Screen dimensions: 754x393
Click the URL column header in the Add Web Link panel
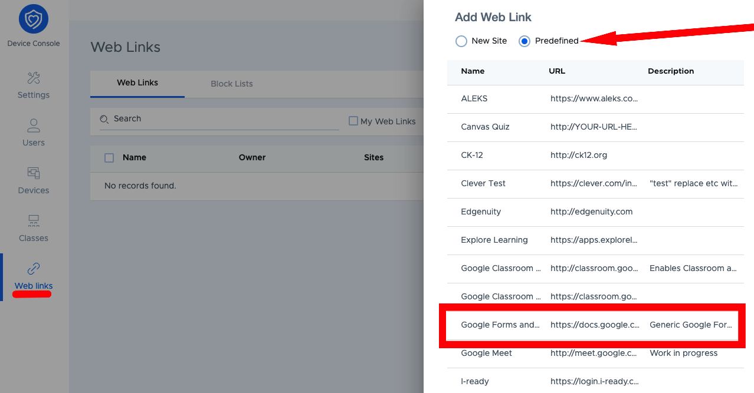click(557, 71)
